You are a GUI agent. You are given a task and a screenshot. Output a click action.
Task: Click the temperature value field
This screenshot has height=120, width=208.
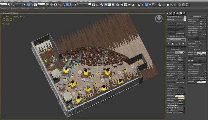point(180,101)
